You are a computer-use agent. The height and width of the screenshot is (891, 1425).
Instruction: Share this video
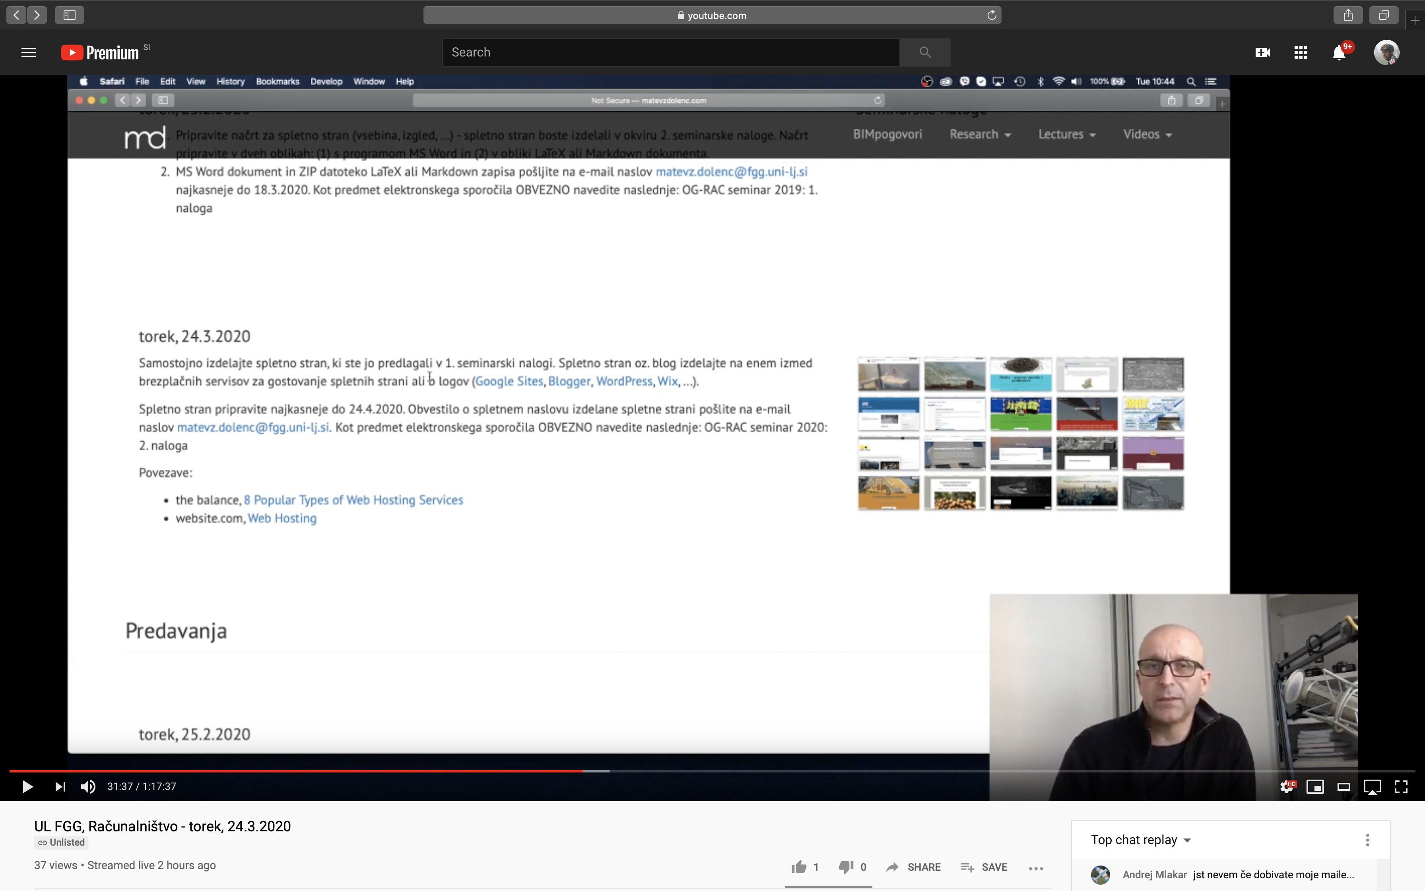[x=913, y=867]
